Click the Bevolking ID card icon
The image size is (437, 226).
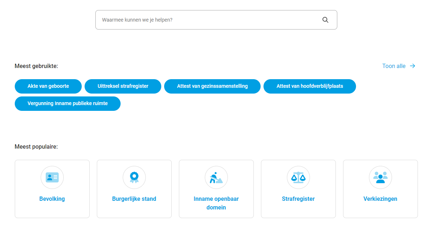(x=52, y=177)
